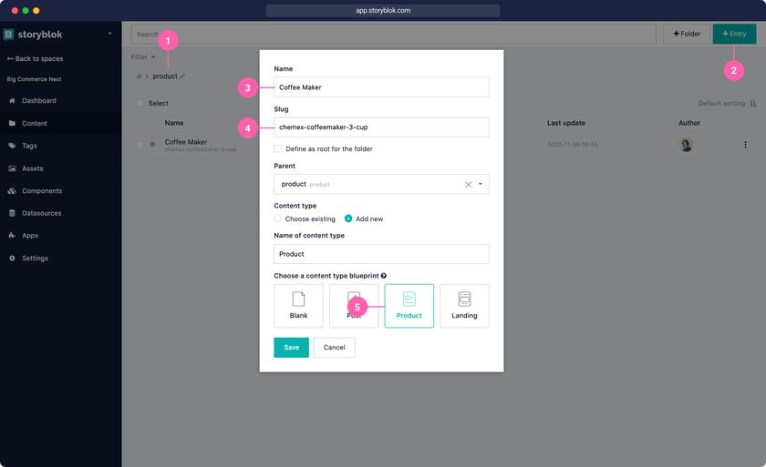766x467 pixels.
Task: Click the browser address bar app.storyblok.com
Action: [x=383, y=10]
